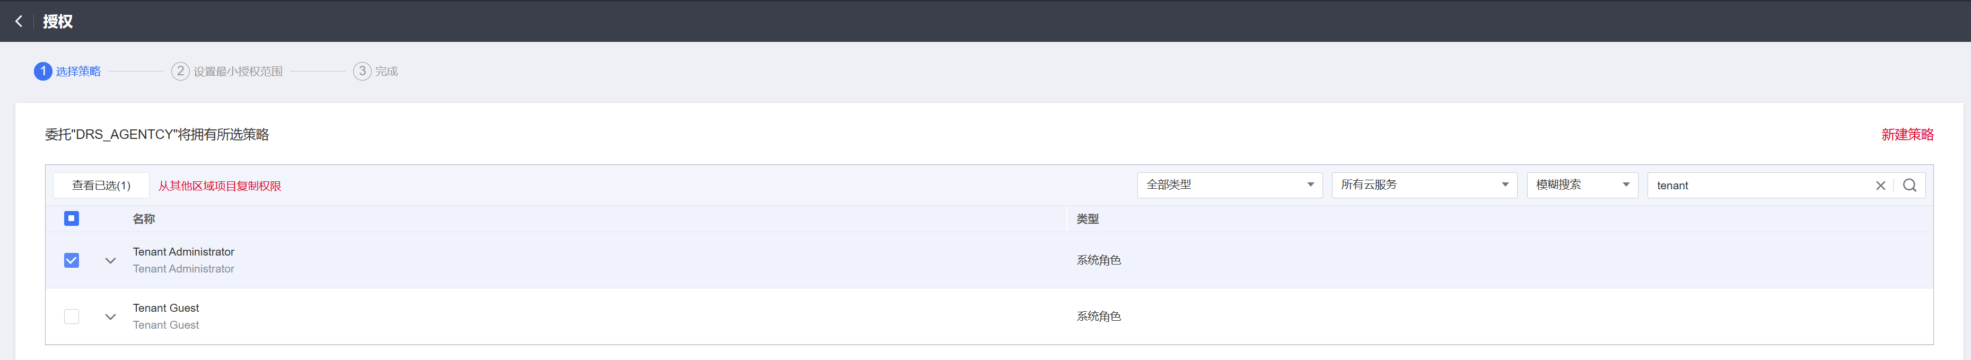Image resolution: width=1971 pixels, height=360 pixels.
Task: Click the 完成 step label
Action: [387, 71]
